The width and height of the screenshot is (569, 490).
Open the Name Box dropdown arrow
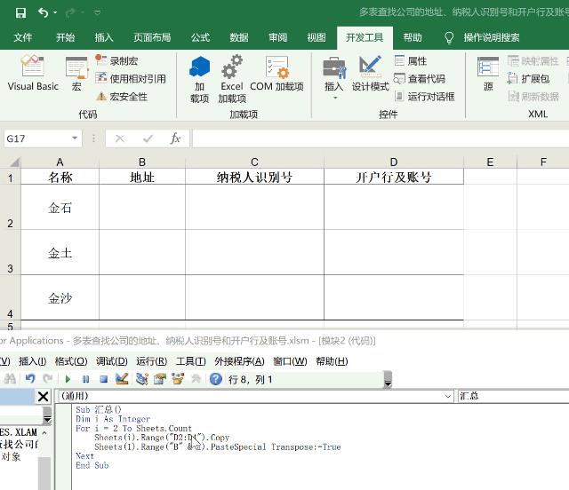pyautogui.click(x=75, y=138)
